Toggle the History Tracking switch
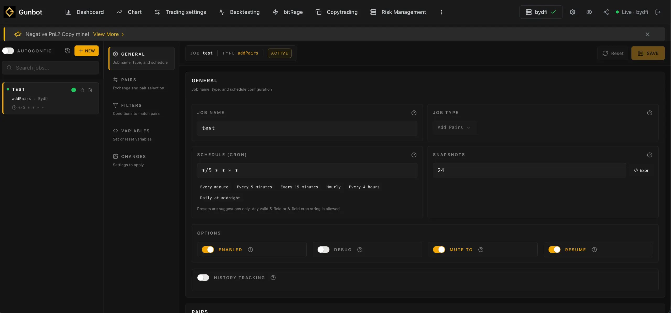 coord(203,278)
